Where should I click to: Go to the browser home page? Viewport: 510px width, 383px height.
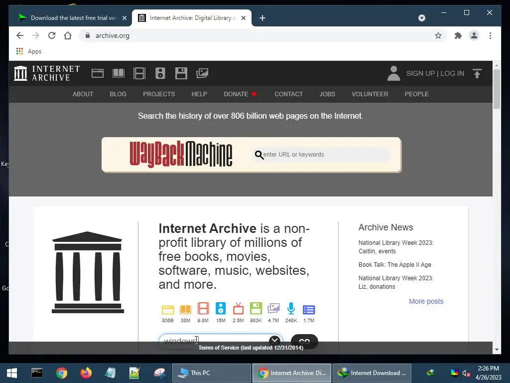(x=68, y=35)
